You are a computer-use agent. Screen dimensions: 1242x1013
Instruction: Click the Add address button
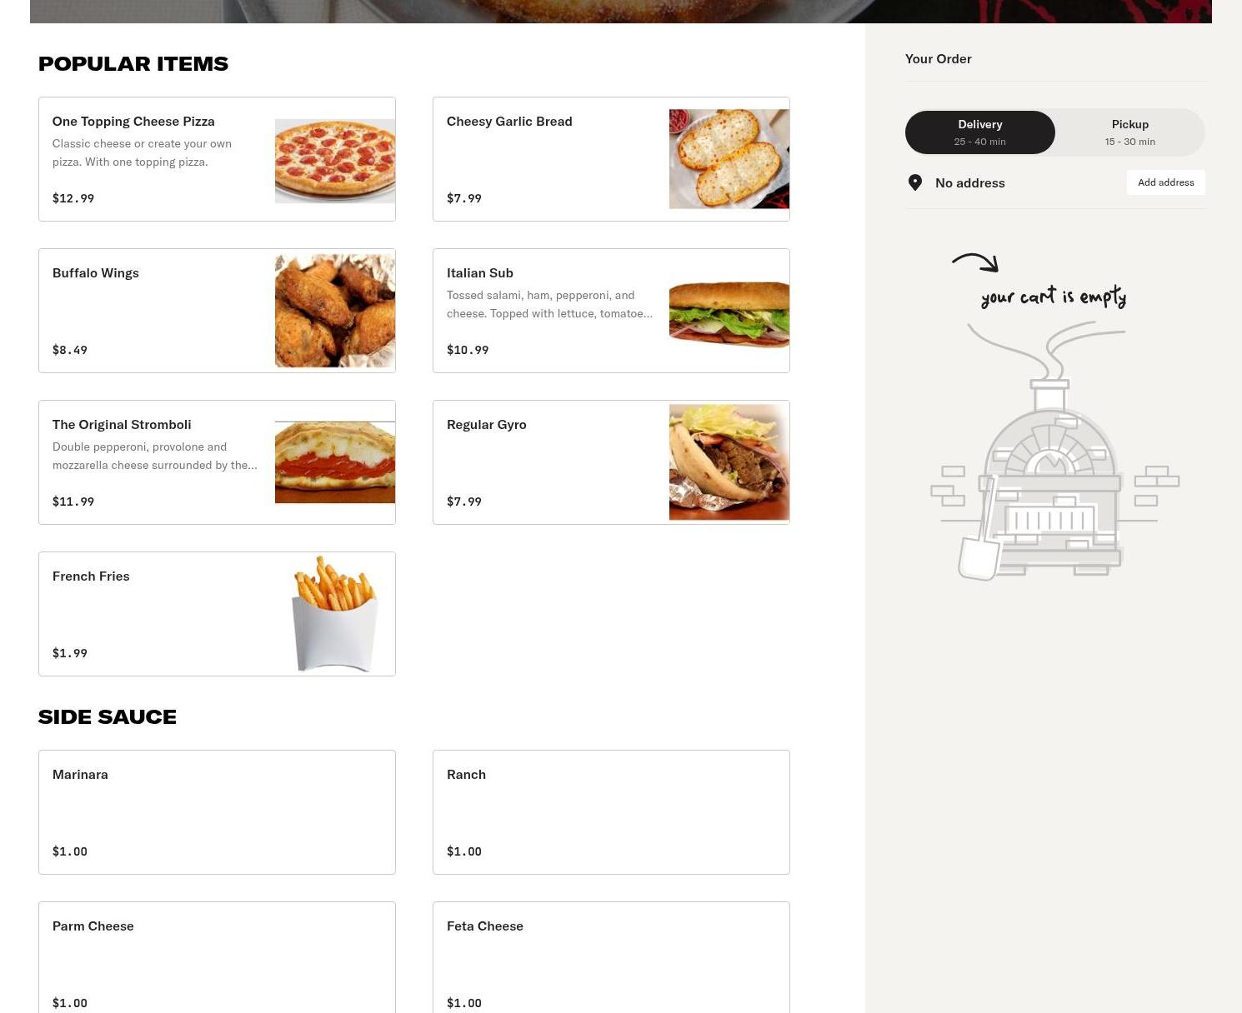pos(1166,182)
